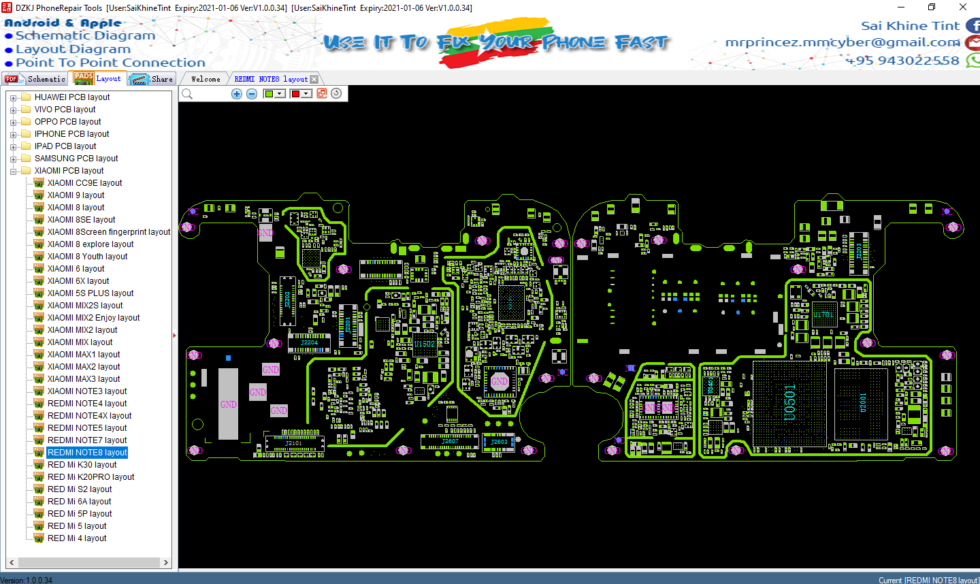
Task: Open XIAOMI 5S PLUS layout entry
Action: pos(91,293)
